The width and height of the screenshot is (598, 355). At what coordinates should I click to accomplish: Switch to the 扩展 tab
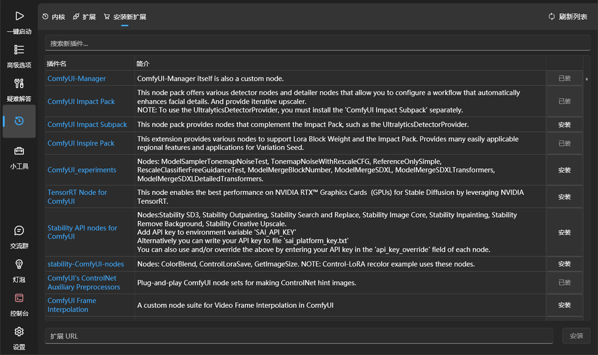click(x=84, y=17)
